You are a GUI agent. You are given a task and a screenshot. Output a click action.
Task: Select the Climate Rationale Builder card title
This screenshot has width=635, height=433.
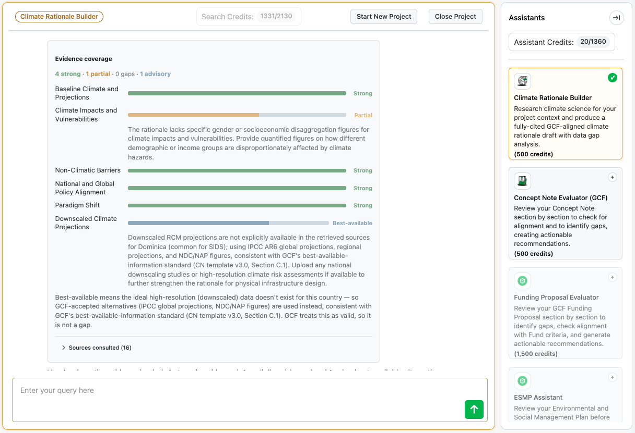coord(553,98)
